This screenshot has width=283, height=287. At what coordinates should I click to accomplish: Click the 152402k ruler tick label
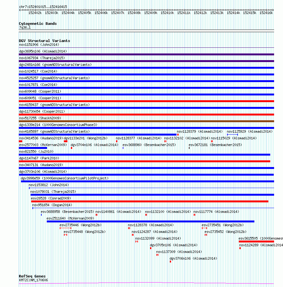[x=35, y=13]
